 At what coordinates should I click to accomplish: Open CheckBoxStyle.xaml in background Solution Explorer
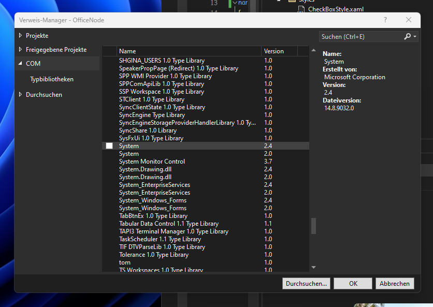pos(336,9)
